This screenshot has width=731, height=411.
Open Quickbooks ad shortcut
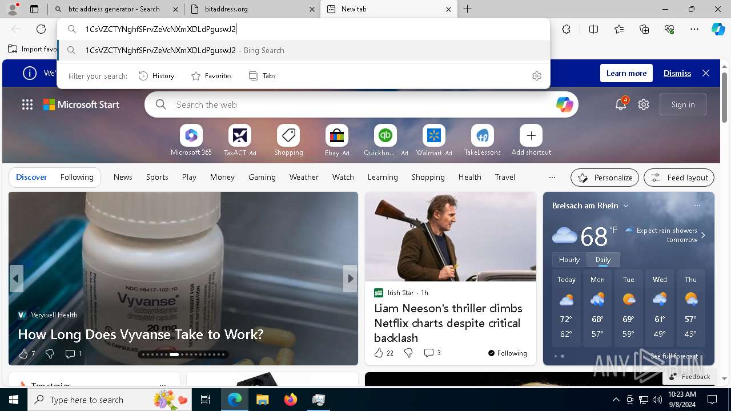click(x=385, y=140)
